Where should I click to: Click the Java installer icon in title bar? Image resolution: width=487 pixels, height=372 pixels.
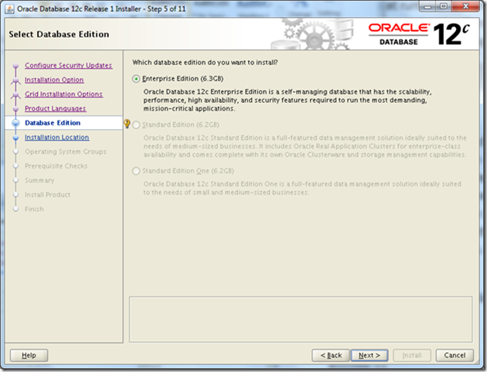coord(9,9)
